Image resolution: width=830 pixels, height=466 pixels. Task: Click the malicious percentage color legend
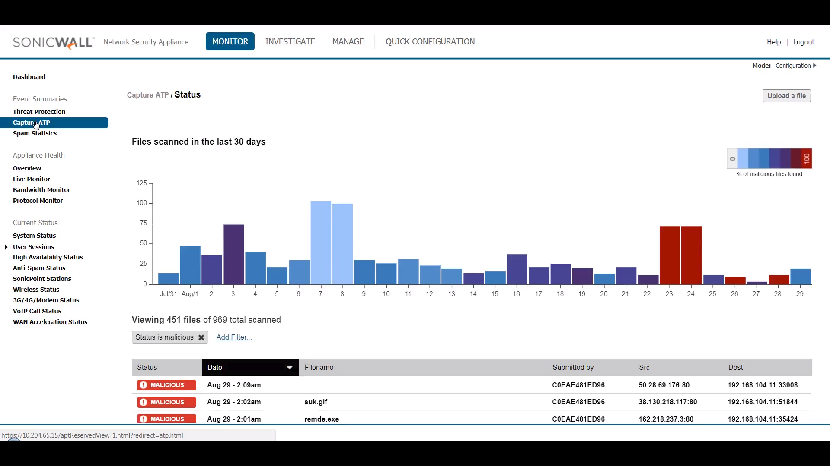click(769, 158)
